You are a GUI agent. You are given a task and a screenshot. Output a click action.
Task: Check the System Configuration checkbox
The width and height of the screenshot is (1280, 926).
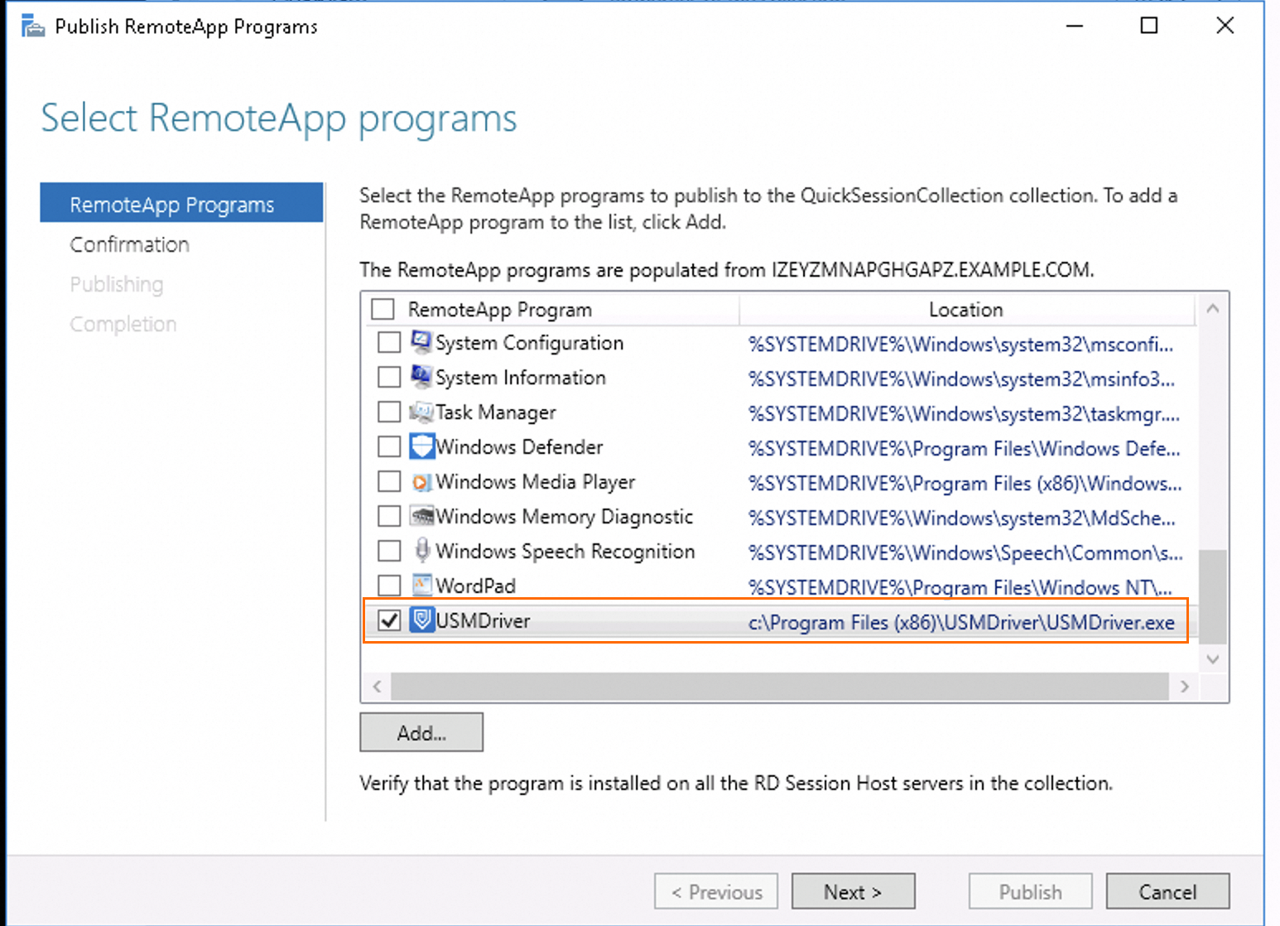click(x=389, y=342)
